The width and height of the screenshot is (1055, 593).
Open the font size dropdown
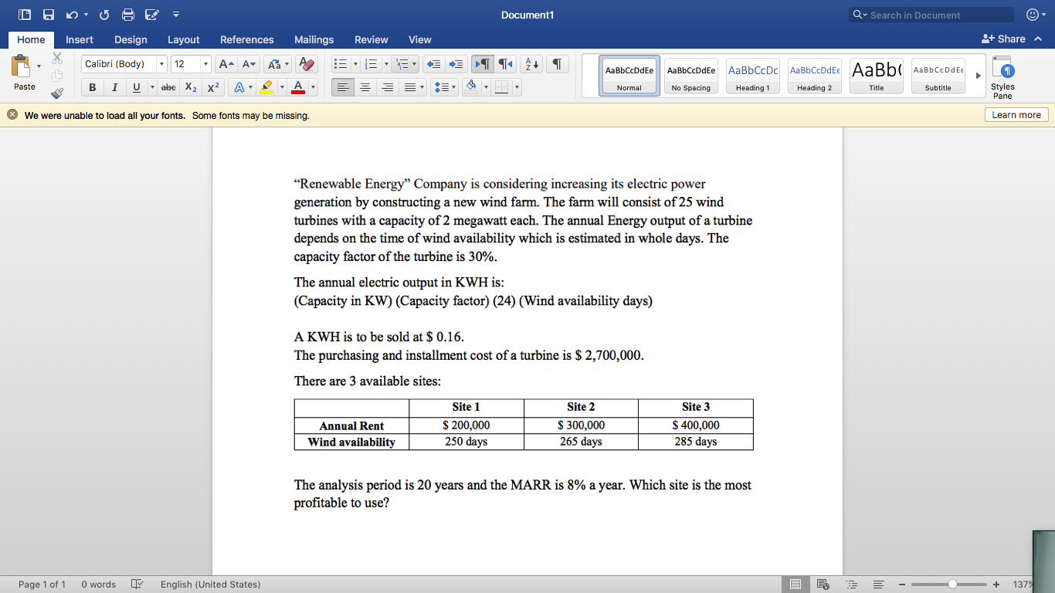(206, 64)
